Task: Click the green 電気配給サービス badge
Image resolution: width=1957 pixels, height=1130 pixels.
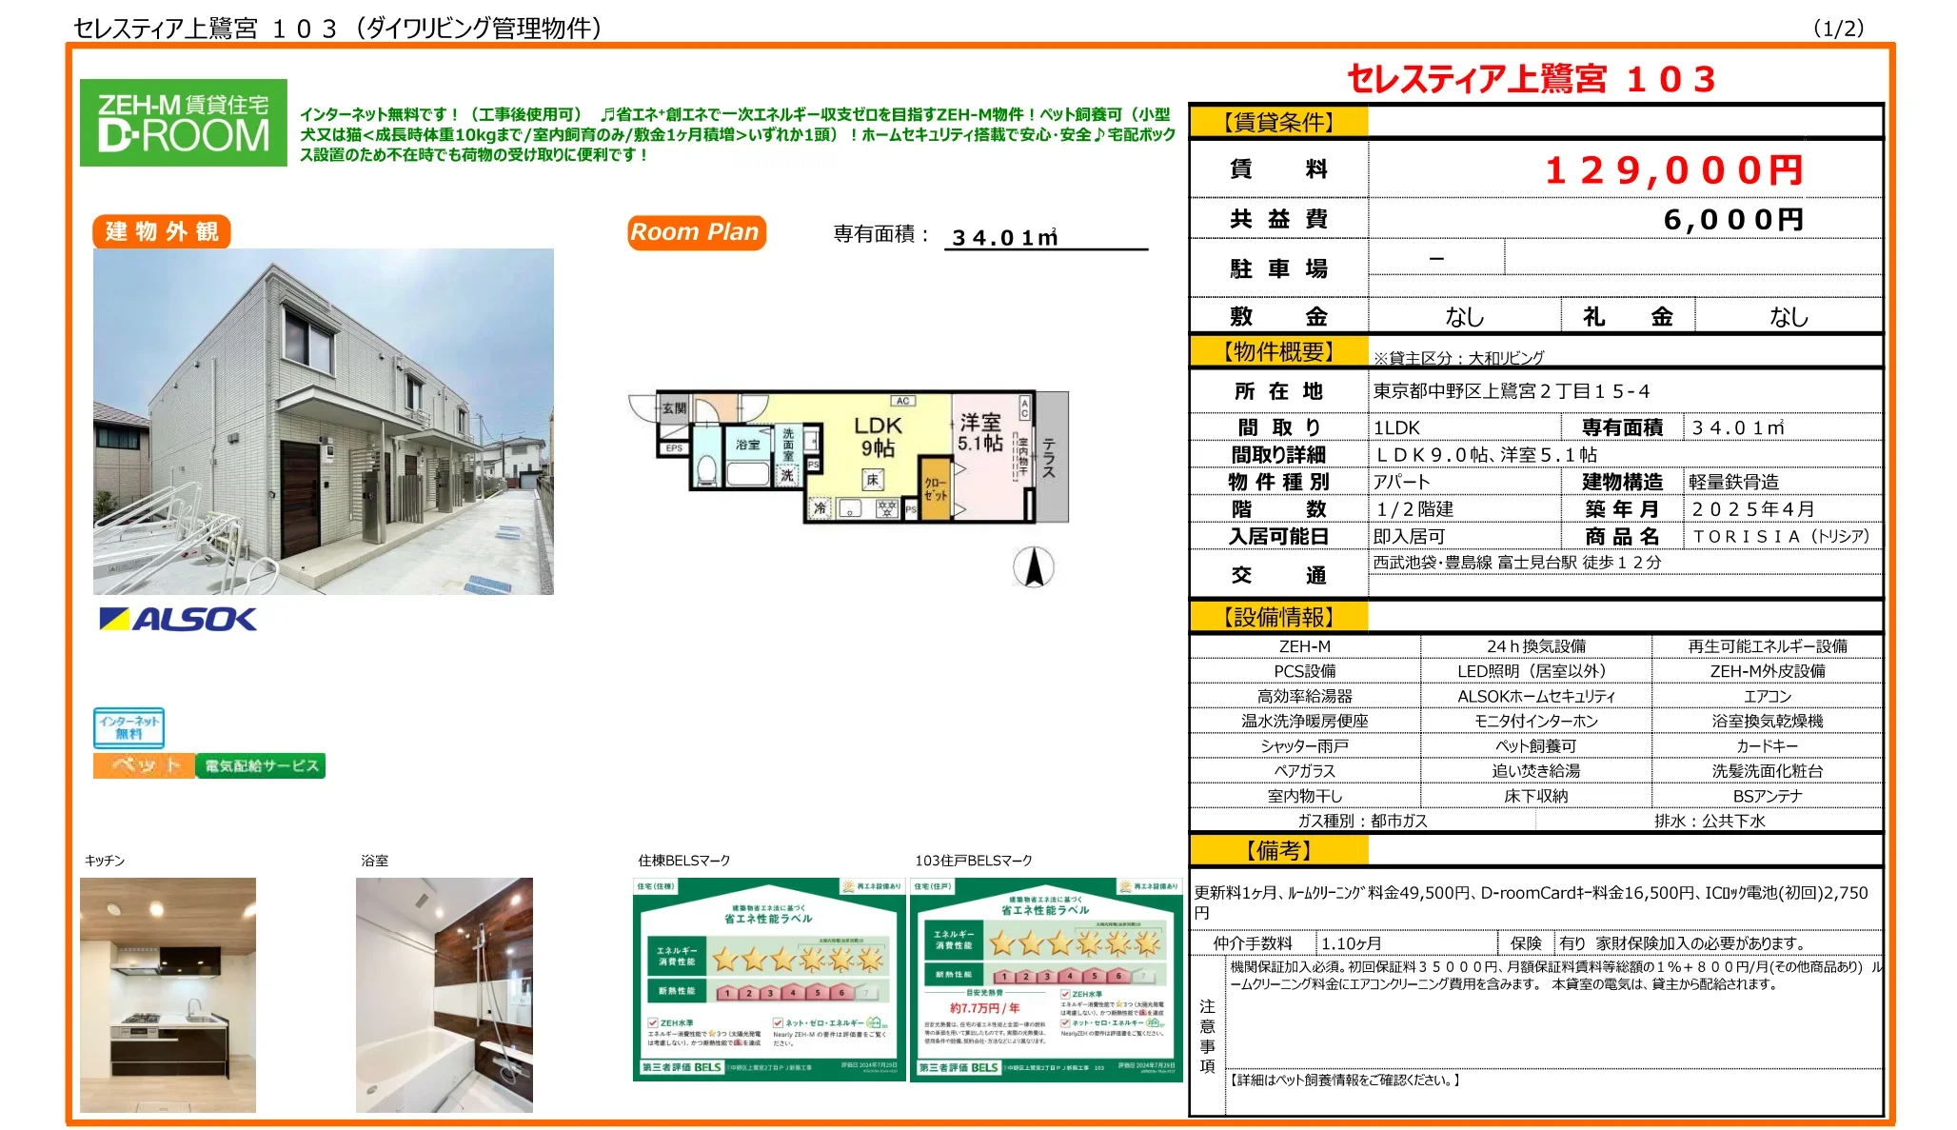Action: click(261, 765)
